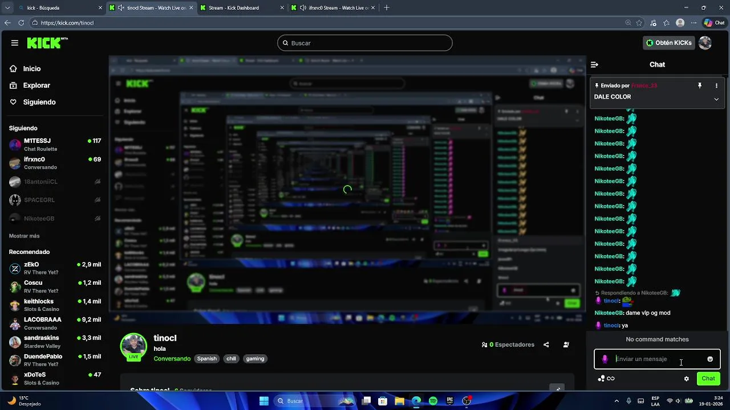Select the Spanish tag
This screenshot has height=410, width=730.
[206, 359]
